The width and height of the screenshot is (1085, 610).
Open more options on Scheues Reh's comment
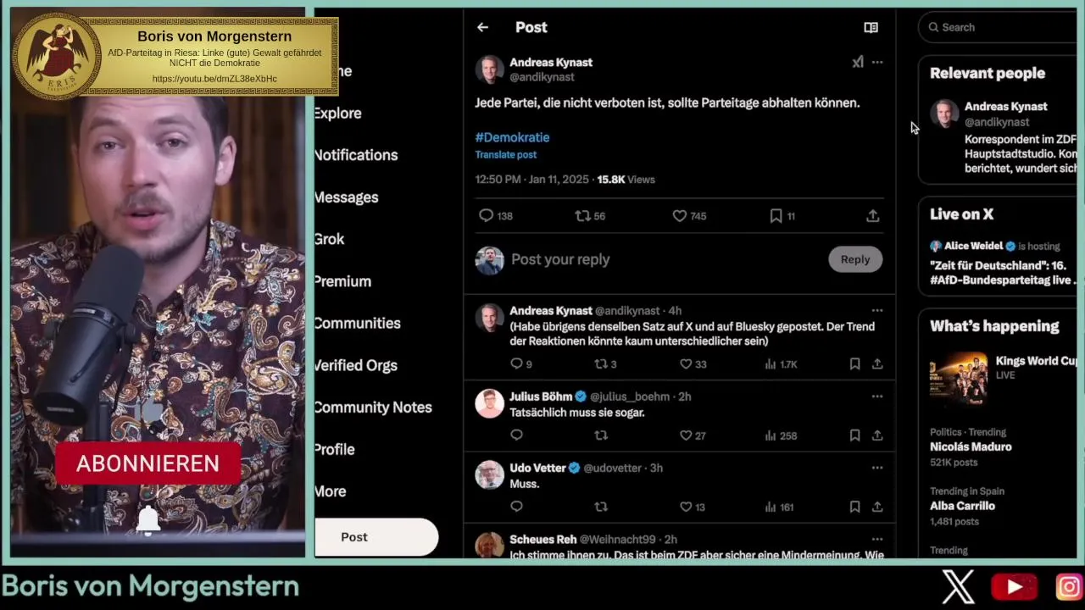[877, 539]
